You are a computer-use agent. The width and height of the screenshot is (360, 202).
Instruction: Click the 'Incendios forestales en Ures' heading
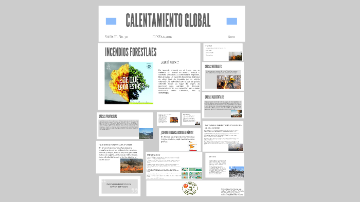point(115,145)
